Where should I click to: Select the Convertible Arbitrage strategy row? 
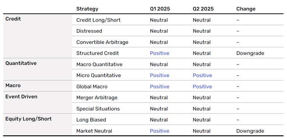coord(178,42)
